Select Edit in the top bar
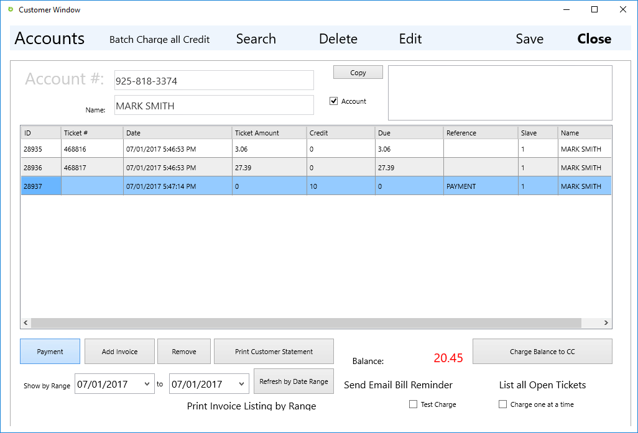The image size is (638, 433). 410,39
